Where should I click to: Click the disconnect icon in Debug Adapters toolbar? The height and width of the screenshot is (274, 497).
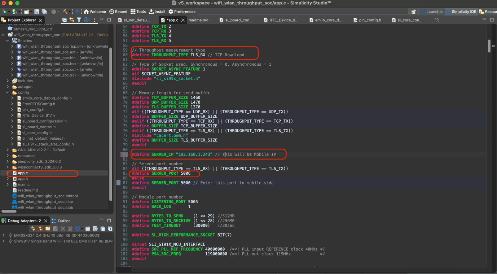(x=40, y=229)
